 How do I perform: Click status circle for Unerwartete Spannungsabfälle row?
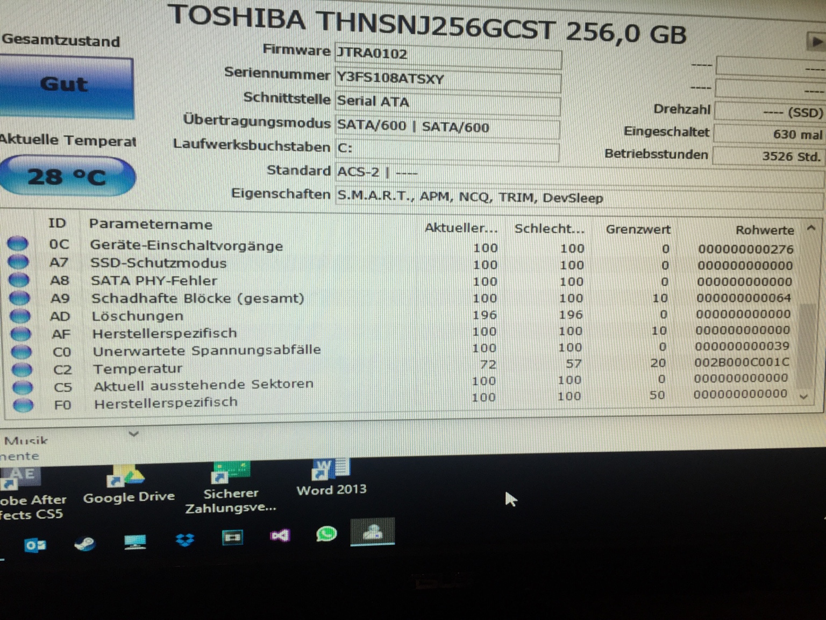tap(21, 352)
